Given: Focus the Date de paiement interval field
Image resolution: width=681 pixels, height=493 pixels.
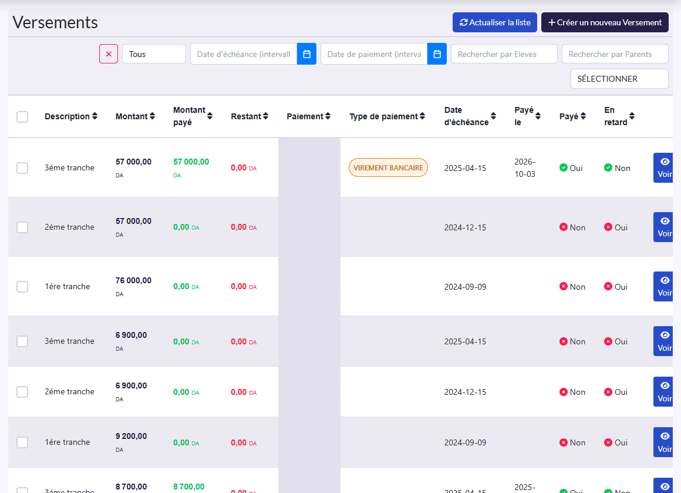Looking at the screenshot, I should 374,54.
